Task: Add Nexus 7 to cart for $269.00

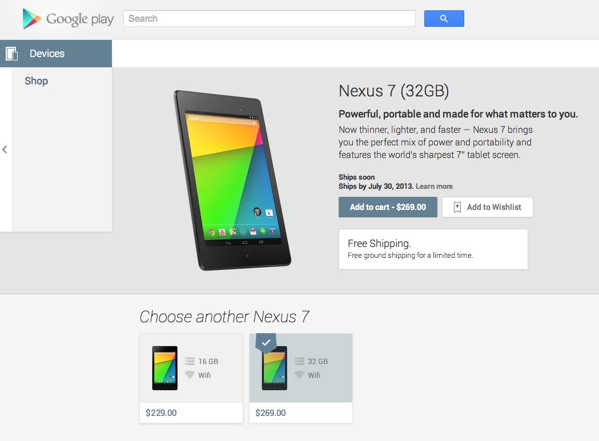Action: (388, 207)
